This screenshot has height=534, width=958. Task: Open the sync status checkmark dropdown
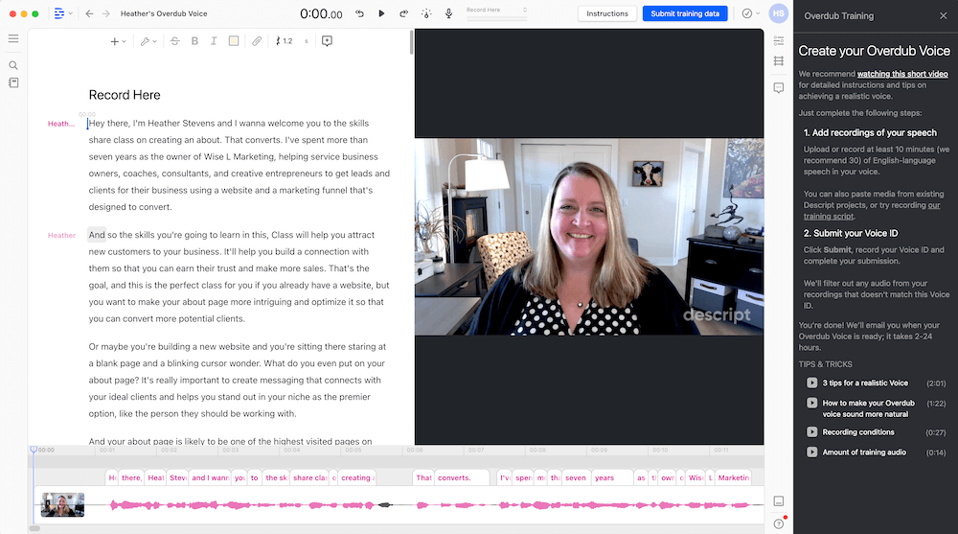tap(750, 13)
